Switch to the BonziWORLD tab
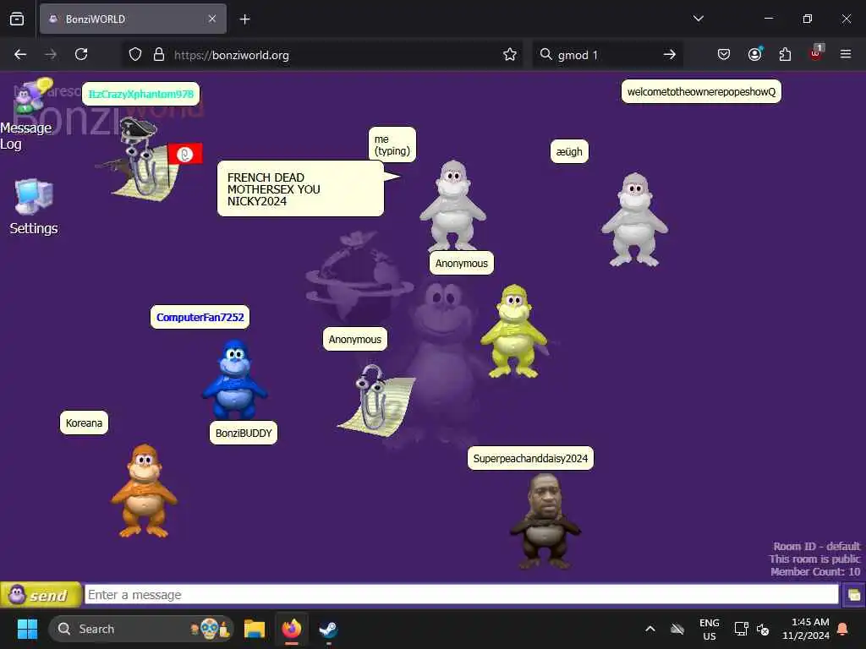866x649 pixels. [133, 19]
